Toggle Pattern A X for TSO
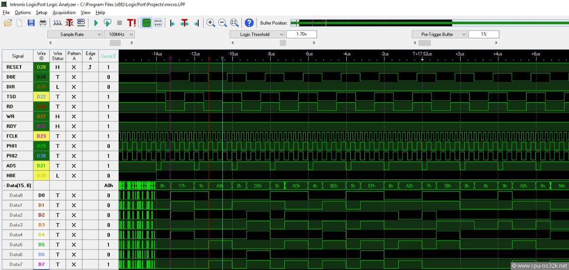The width and height of the screenshot is (569, 270). 74,97
